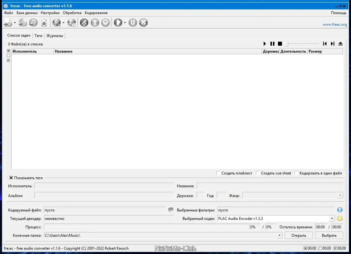Sort by Исполнитель column header
The width and height of the screenshot is (351, 254).
point(33,52)
